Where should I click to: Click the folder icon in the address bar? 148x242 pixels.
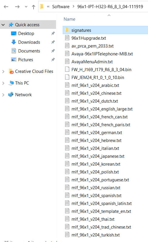coord(42,6)
